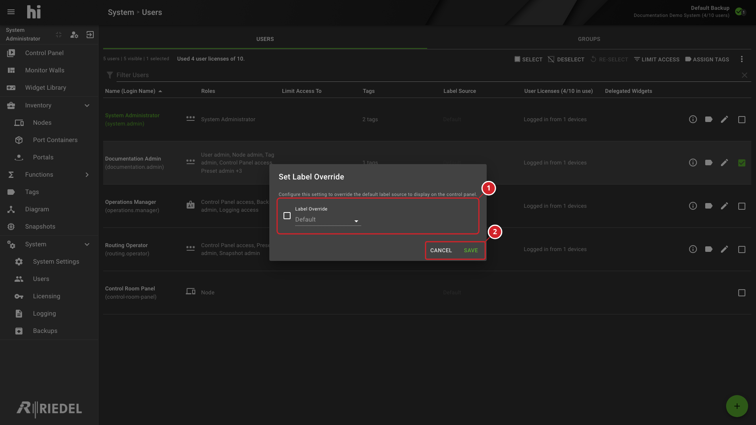Image resolution: width=756 pixels, height=425 pixels.
Task: Open Monitor Walls
Action: (49, 70)
